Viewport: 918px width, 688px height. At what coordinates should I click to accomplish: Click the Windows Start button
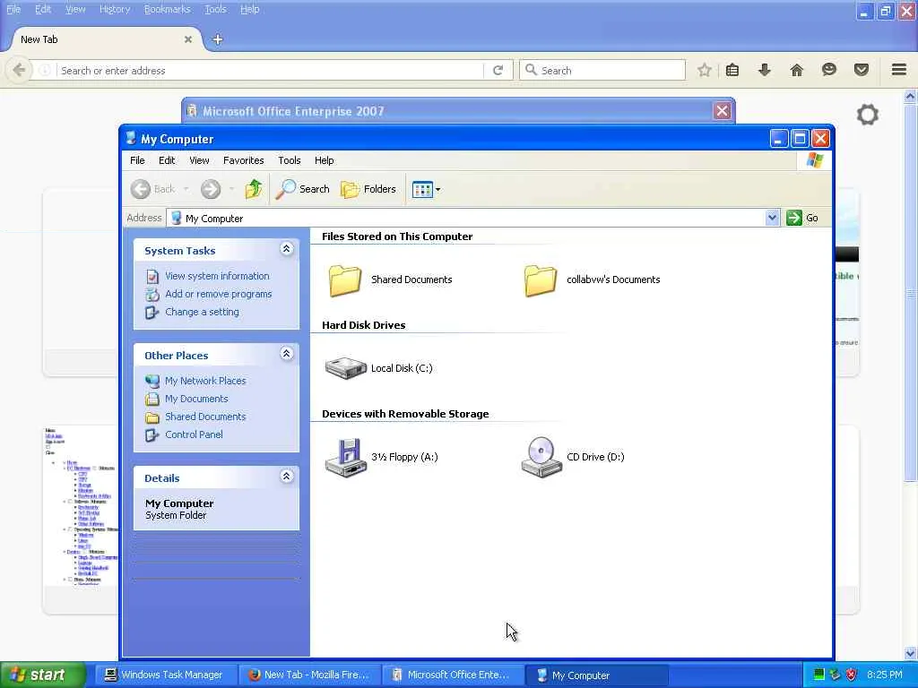coord(42,675)
